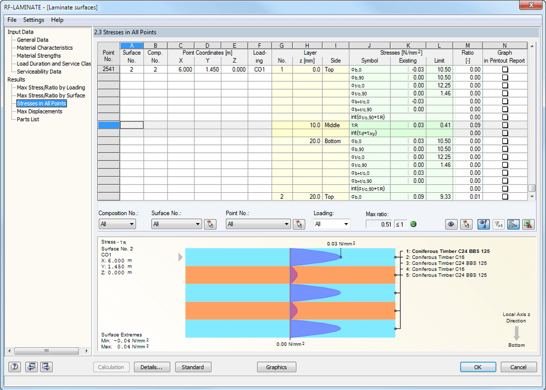The height and width of the screenshot is (390, 546).
Task: Click the Ratio 0.09 cell in τR row
Action: (468, 125)
